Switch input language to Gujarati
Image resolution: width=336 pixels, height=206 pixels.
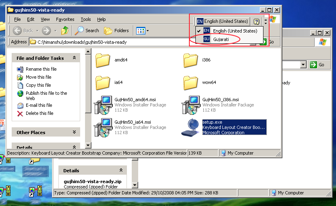[x=230, y=39]
